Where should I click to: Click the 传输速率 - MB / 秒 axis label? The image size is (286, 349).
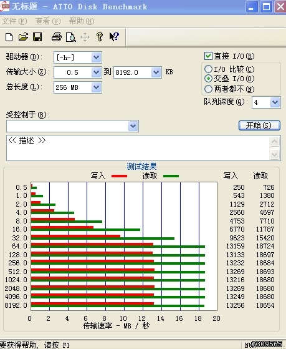(x=117, y=326)
